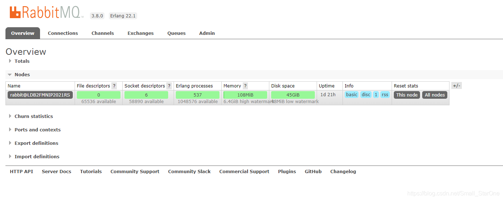Image resolution: width=503 pixels, height=200 pixels.
Task: Open help for Memory column
Action: pos(245,86)
